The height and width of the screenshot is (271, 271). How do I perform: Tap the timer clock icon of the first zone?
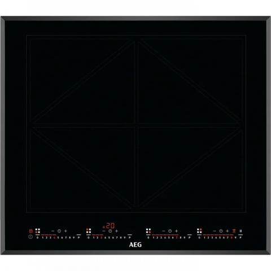pyautogui.click(x=59, y=231)
